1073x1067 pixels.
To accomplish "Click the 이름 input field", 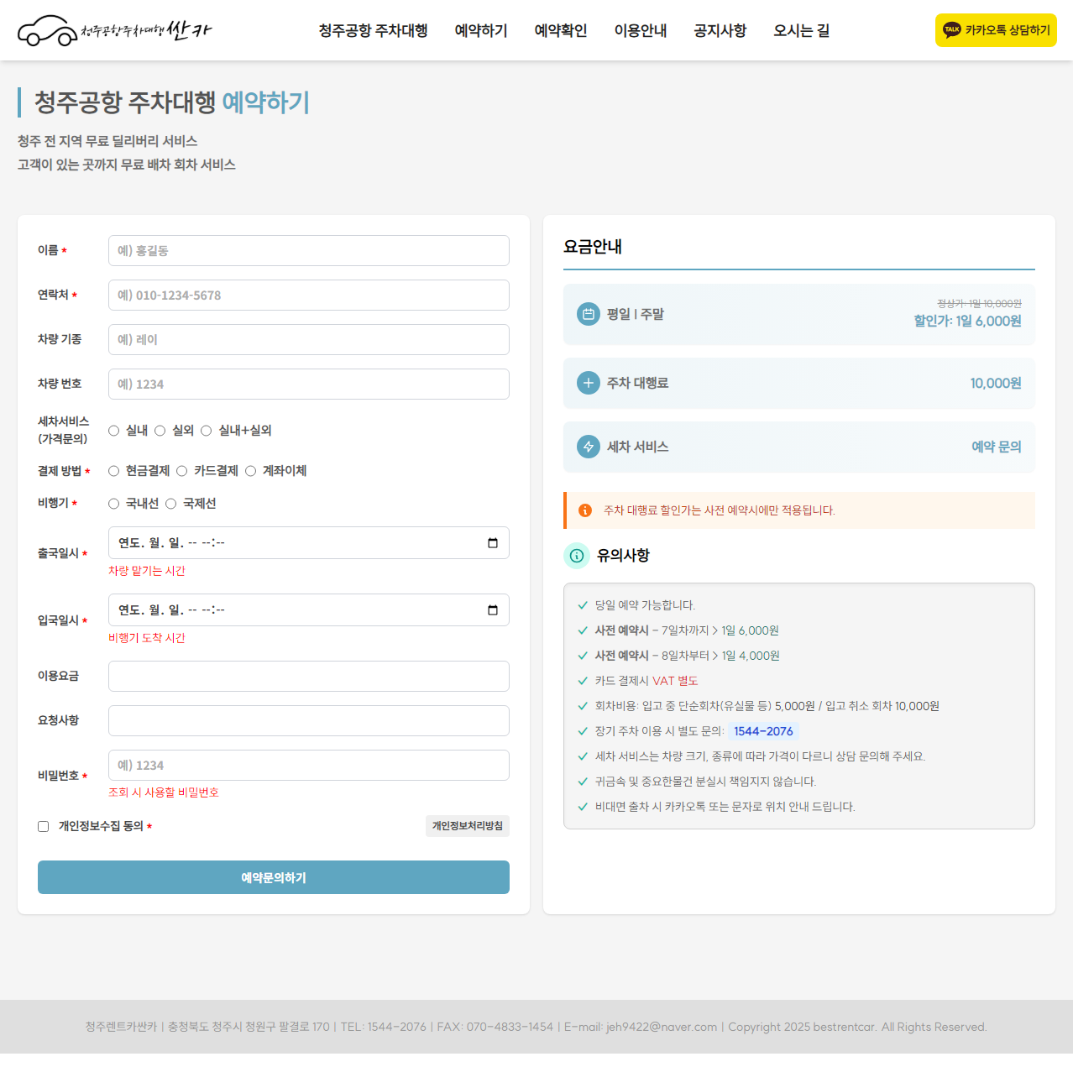I will [308, 251].
